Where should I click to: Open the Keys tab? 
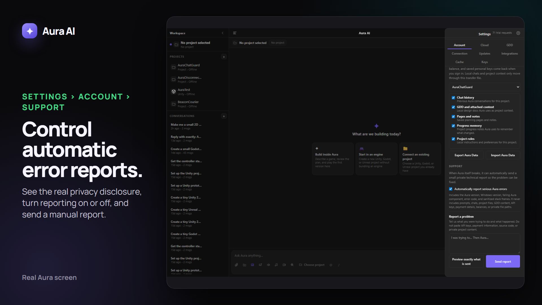pos(484,62)
